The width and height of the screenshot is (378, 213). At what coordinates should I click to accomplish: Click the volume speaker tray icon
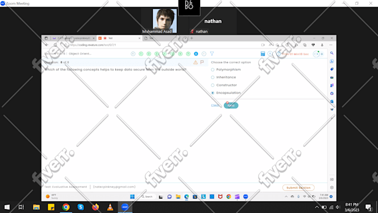[338, 207]
